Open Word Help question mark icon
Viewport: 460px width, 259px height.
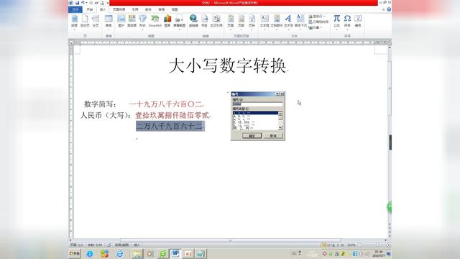click(x=389, y=9)
